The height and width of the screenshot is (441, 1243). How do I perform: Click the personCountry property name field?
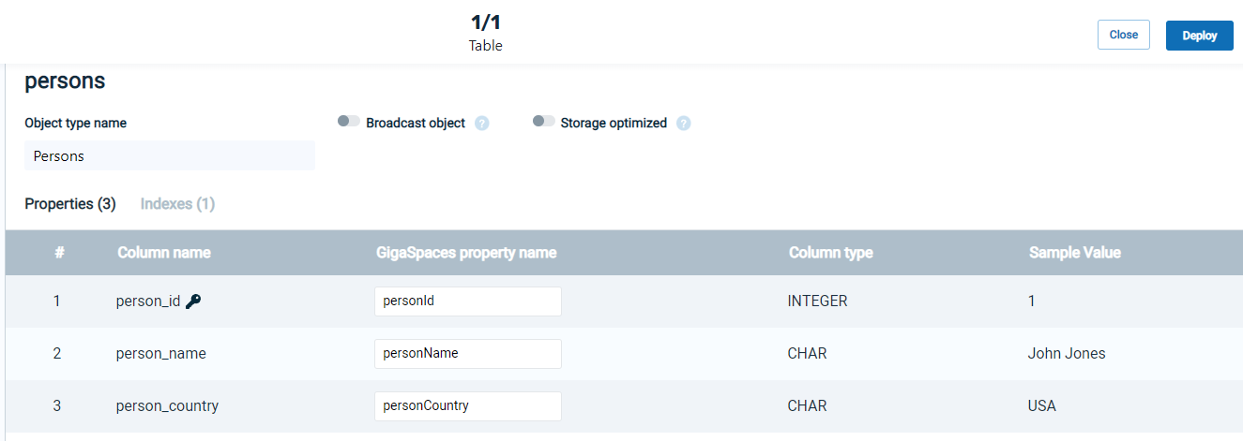click(x=468, y=406)
